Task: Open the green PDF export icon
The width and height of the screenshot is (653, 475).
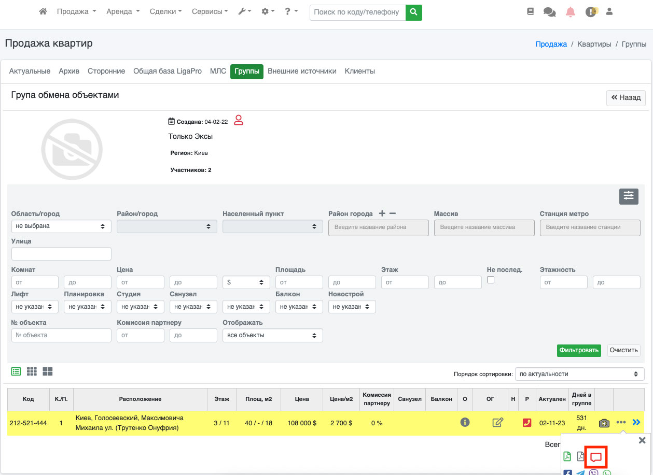Action: click(x=567, y=456)
